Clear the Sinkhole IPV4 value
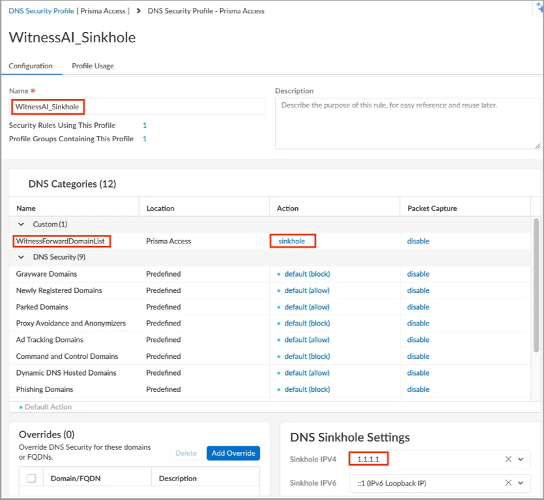 click(508, 459)
